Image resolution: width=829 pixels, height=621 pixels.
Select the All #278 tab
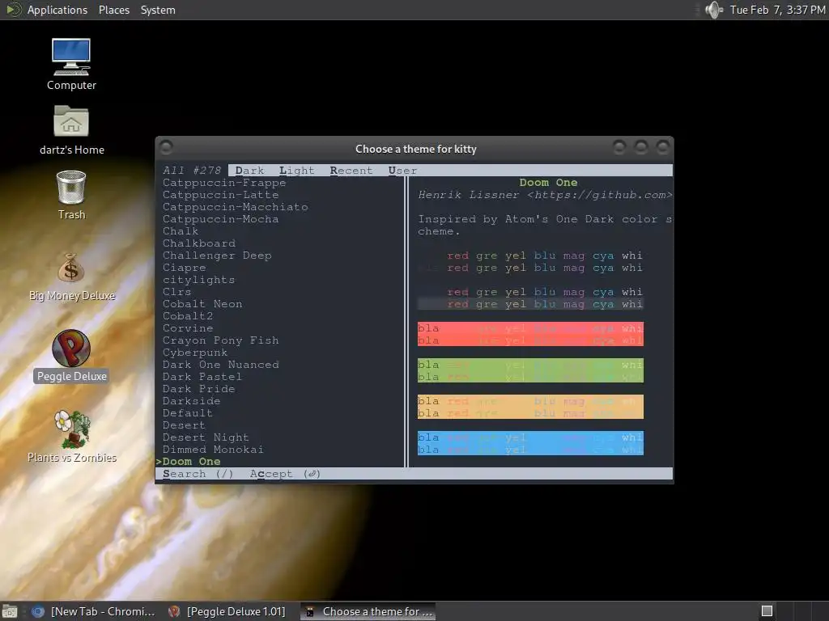pos(192,171)
